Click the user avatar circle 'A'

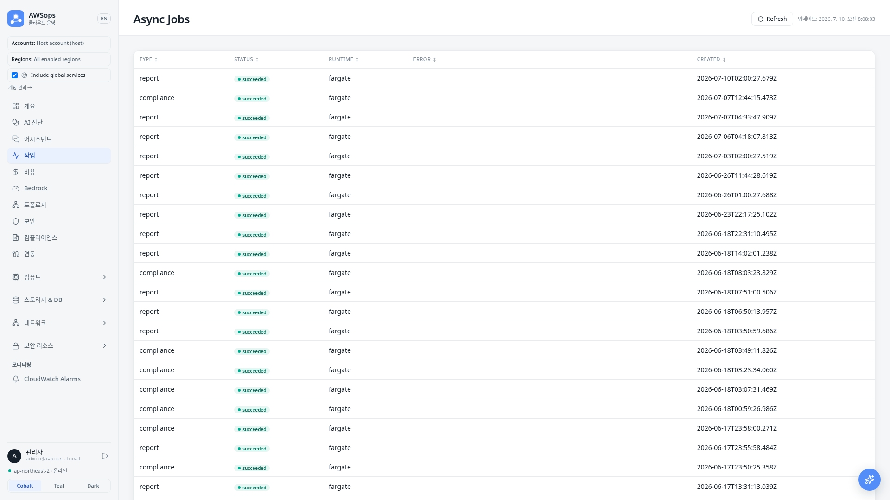tap(14, 456)
